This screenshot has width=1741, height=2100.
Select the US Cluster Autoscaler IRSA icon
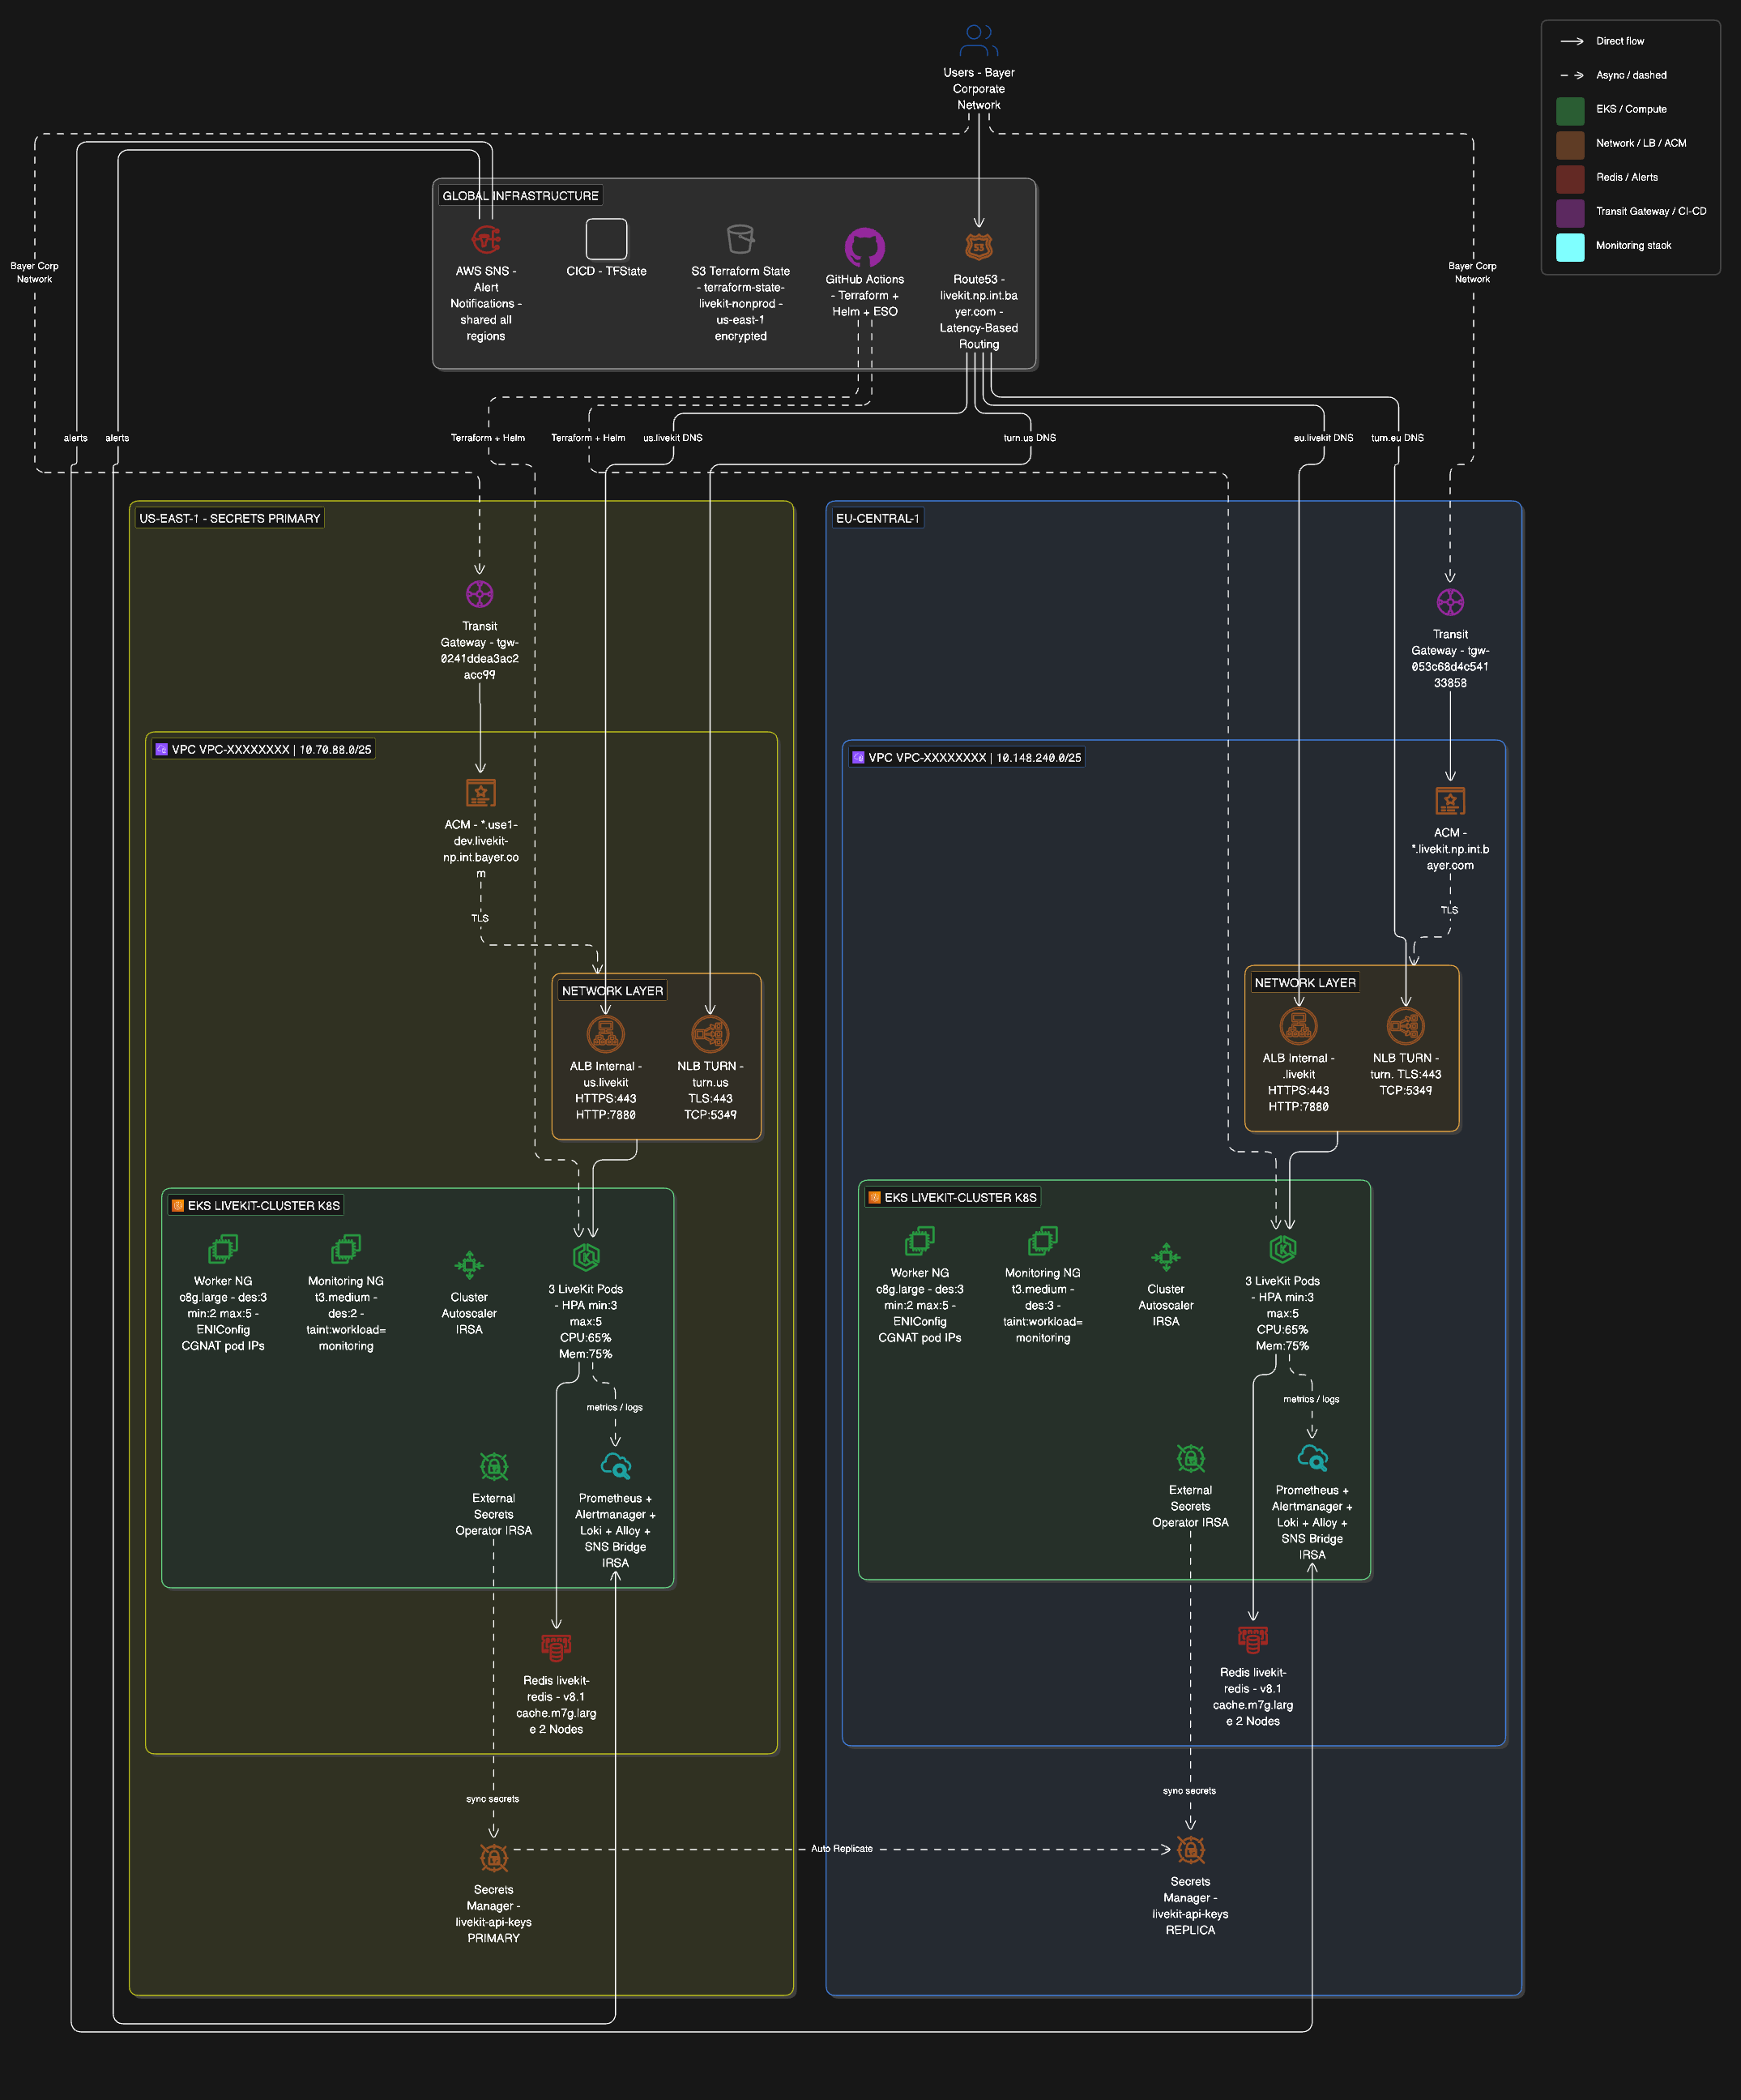[x=469, y=1265]
